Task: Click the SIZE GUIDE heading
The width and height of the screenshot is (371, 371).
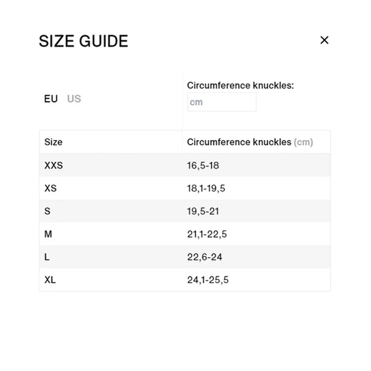Action: click(x=83, y=41)
